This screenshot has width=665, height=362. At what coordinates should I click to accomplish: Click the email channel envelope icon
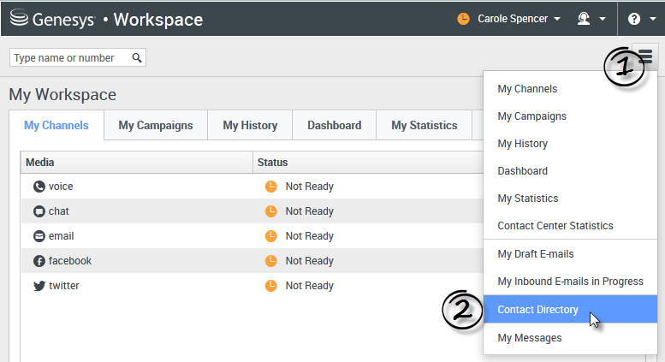click(39, 236)
